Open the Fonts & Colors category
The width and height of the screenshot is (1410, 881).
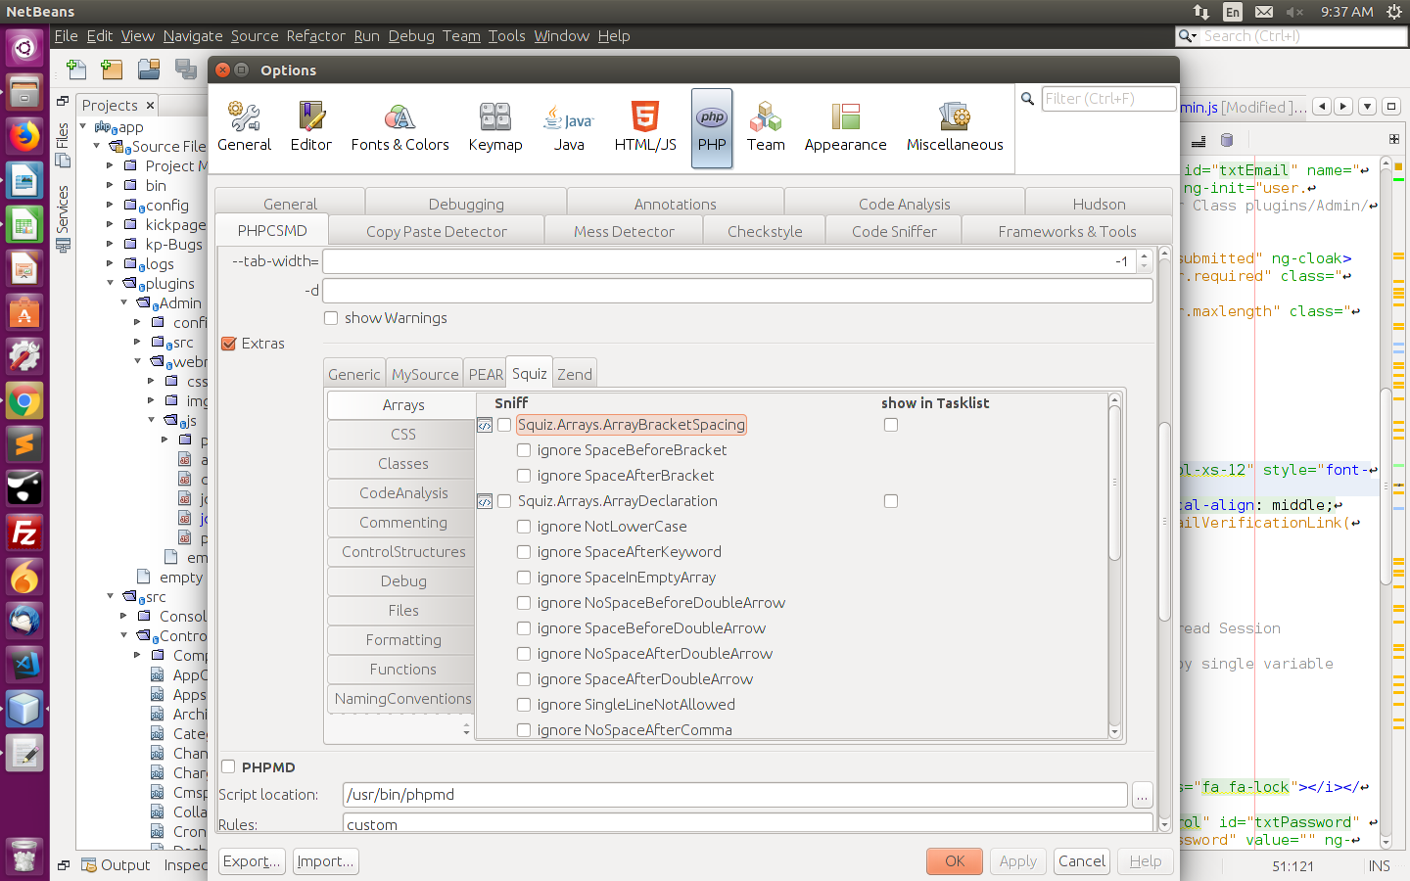[399, 128]
